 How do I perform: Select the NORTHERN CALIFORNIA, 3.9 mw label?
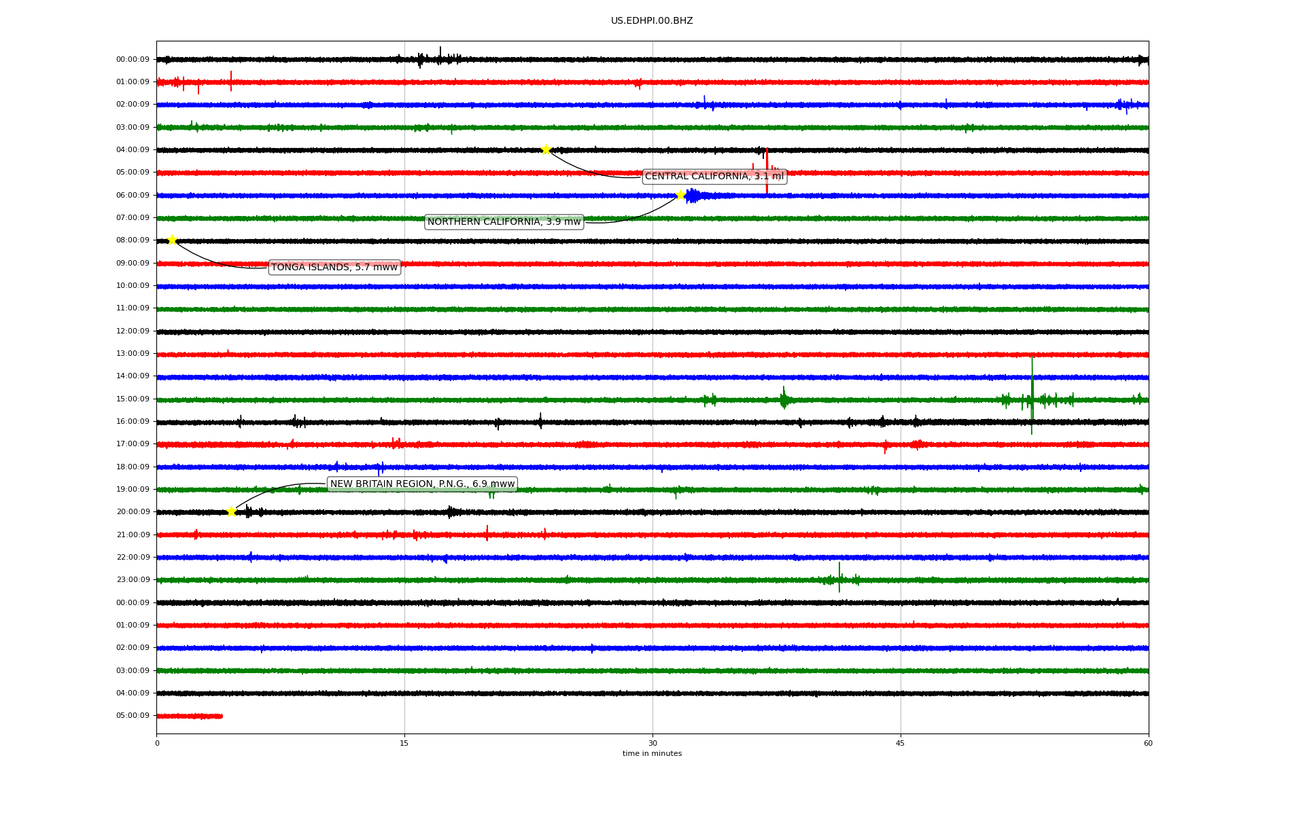[504, 221]
